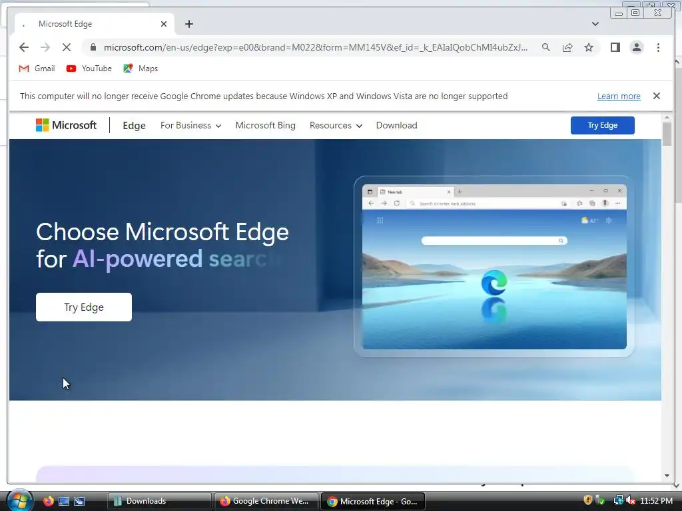Click the forward navigation arrow
This screenshot has width=682, height=511.
pos(45,47)
